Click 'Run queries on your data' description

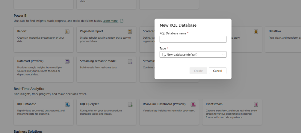click(x=101, y=112)
